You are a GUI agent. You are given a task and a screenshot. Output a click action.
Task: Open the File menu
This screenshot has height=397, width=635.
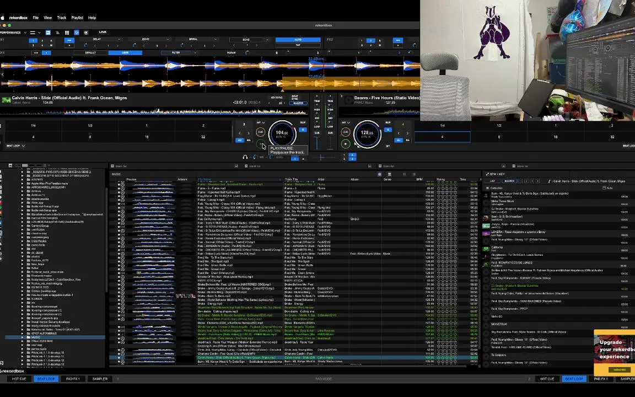(36, 18)
